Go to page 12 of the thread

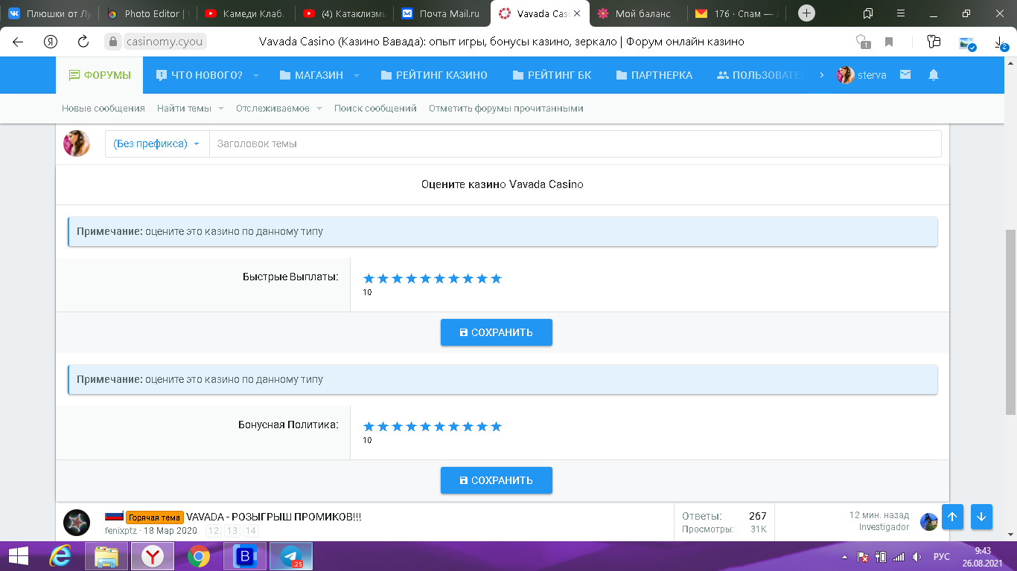[x=214, y=531]
